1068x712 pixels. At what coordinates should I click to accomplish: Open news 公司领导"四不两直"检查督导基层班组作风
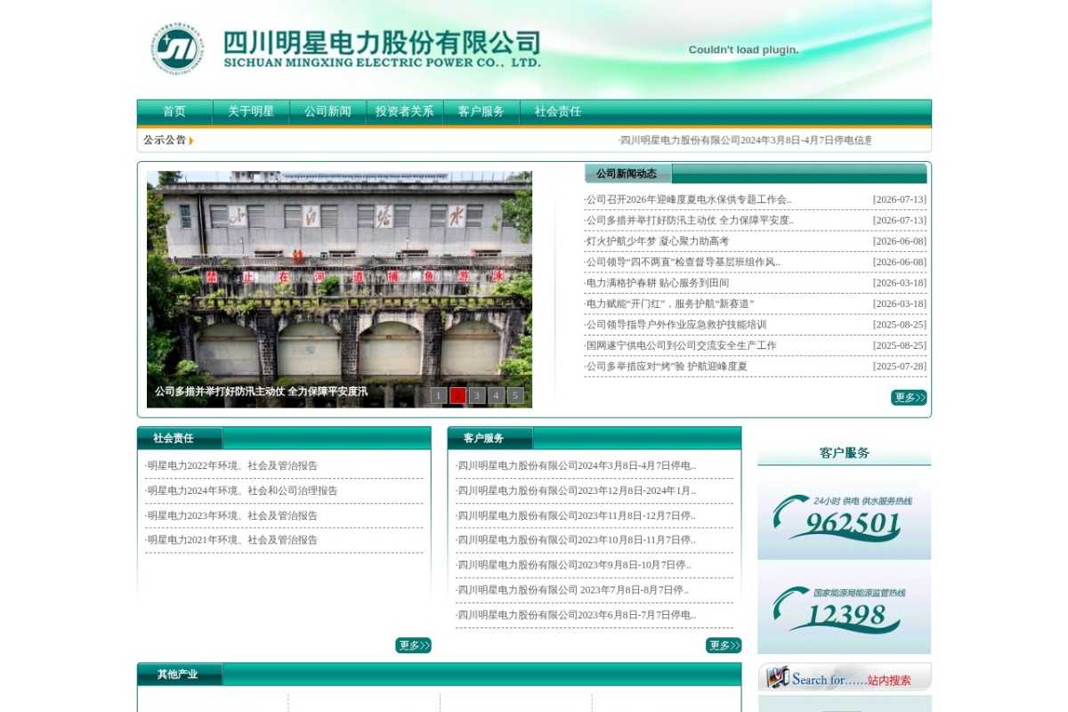[683, 262]
